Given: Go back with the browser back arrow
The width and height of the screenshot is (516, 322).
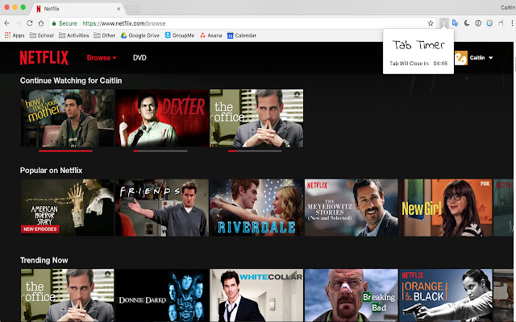Looking at the screenshot, I should [x=7, y=23].
